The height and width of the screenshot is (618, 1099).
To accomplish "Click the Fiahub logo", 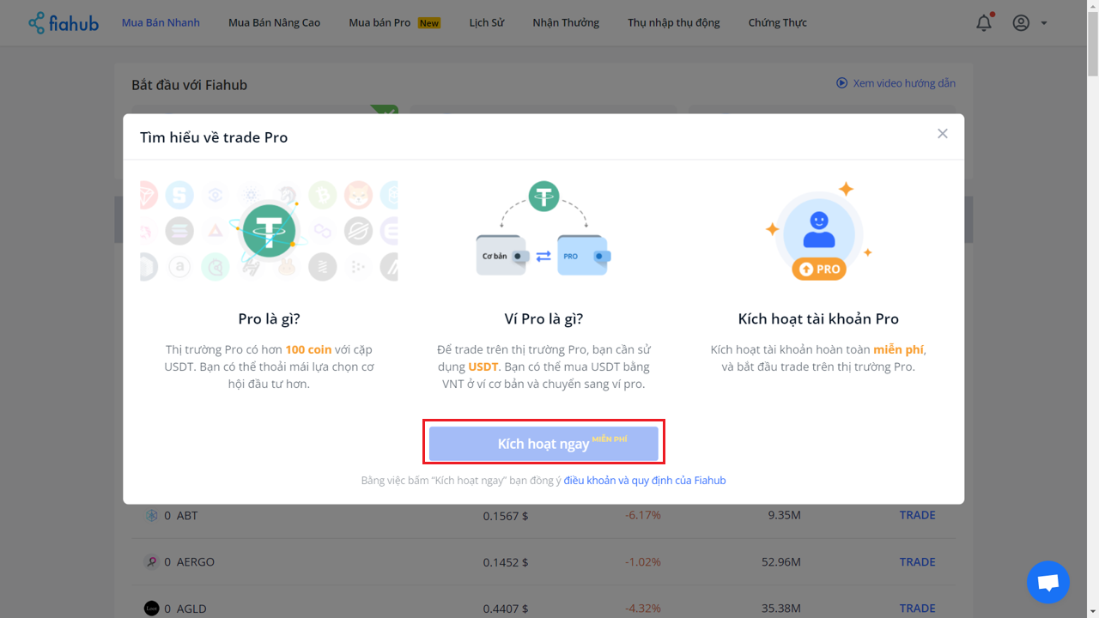I will (64, 22).
